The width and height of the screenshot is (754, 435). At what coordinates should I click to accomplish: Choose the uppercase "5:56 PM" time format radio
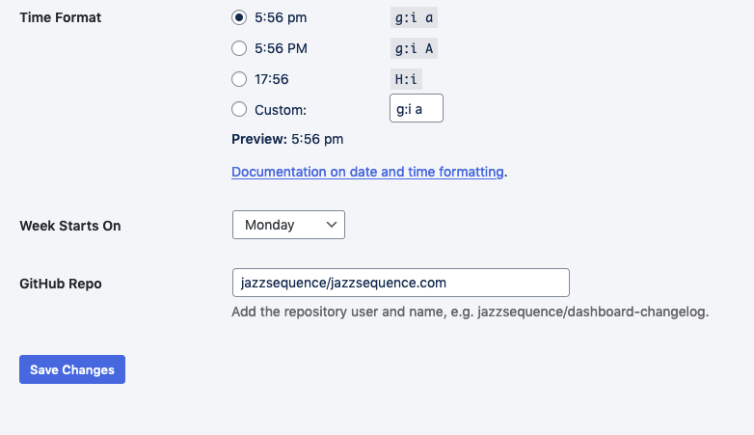(239, 48)
